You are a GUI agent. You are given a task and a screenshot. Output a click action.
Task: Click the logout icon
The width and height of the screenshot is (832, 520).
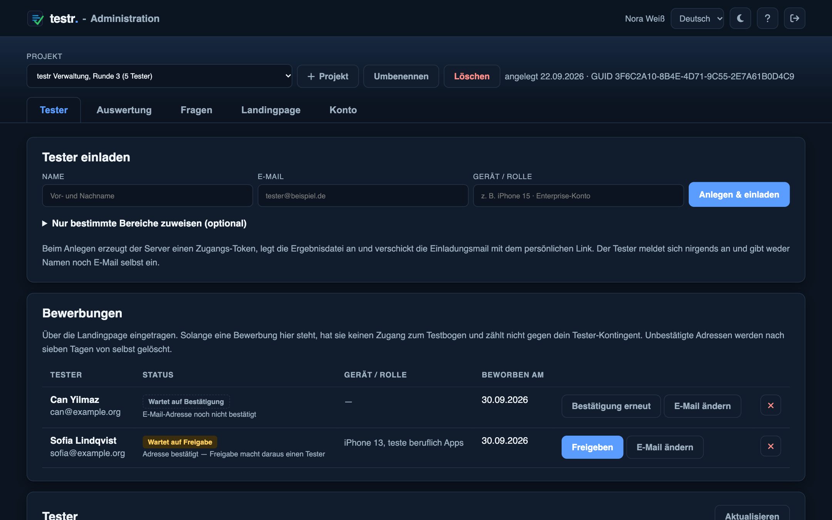point(794,18)
